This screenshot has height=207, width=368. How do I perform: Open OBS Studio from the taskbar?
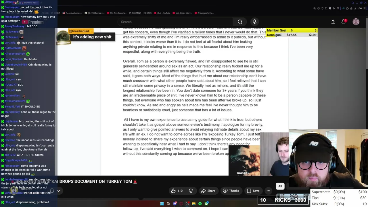(x=187, y=204)
